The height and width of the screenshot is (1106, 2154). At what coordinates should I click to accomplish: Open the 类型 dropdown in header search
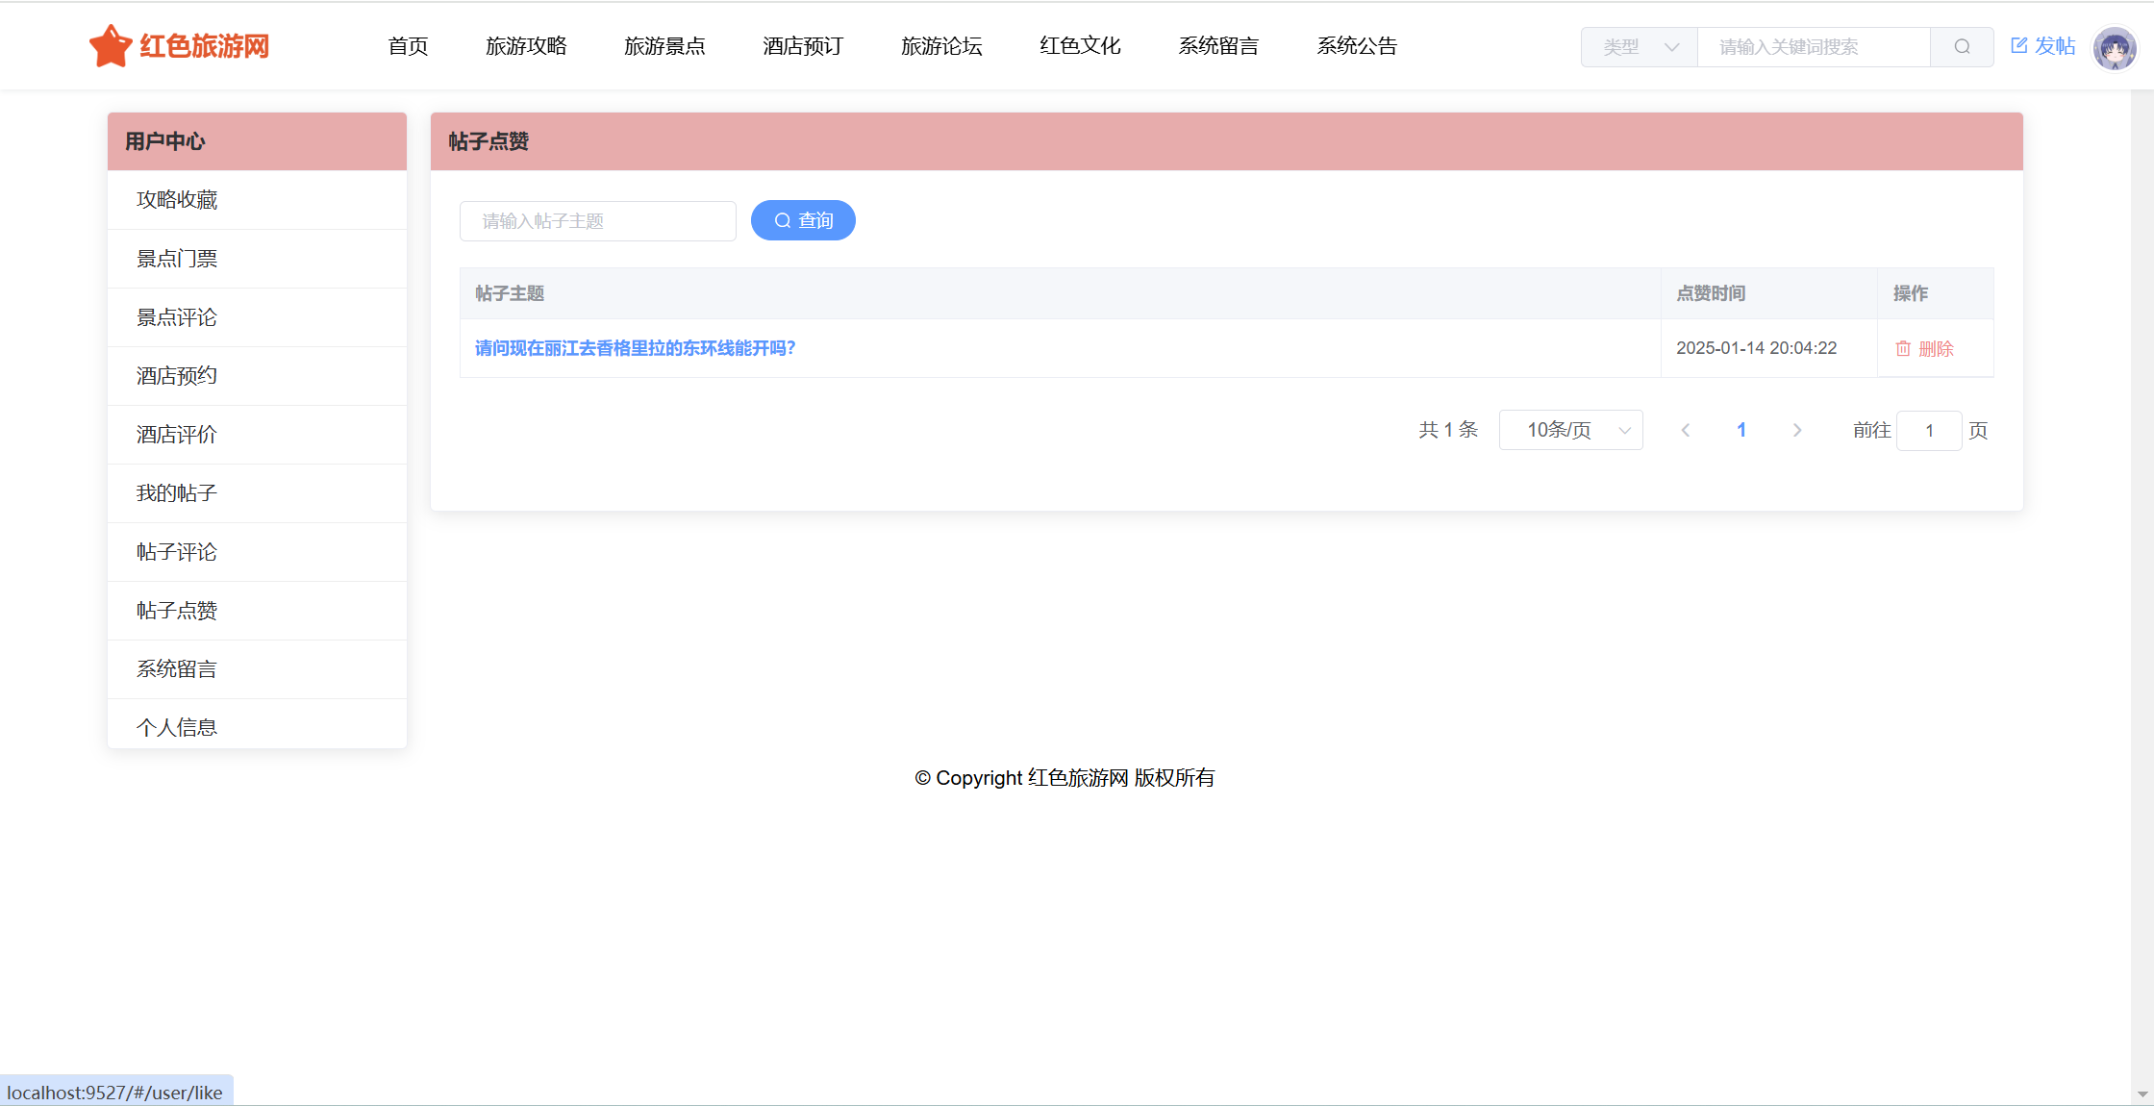pyautogui.click(x=1640, y=46)
